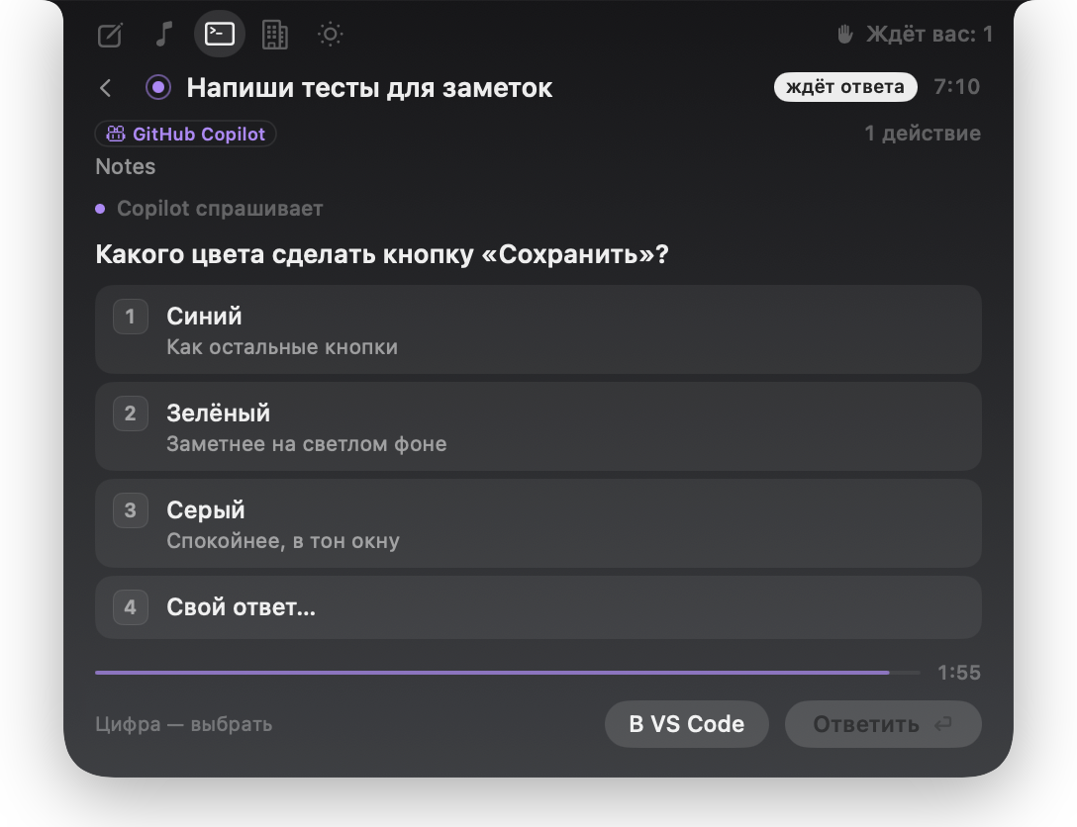Click the title «Напиши тесты для заметок»
1077x827 pixels.
(x=369, y=88)
